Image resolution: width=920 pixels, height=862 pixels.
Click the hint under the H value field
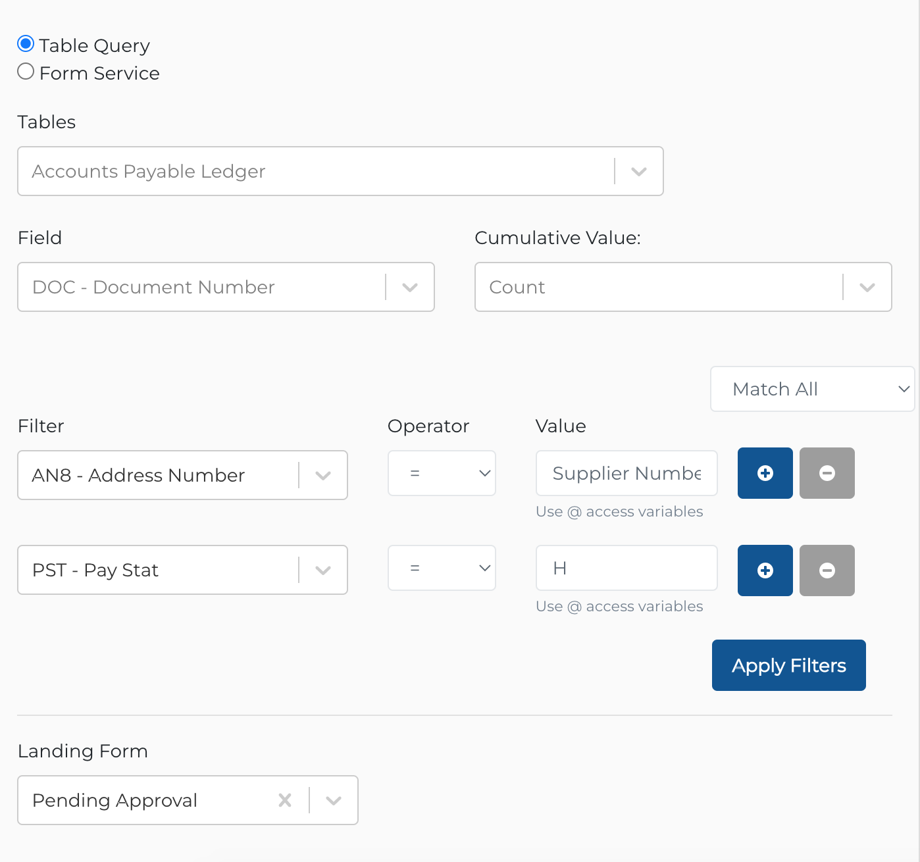coord(619,606)
